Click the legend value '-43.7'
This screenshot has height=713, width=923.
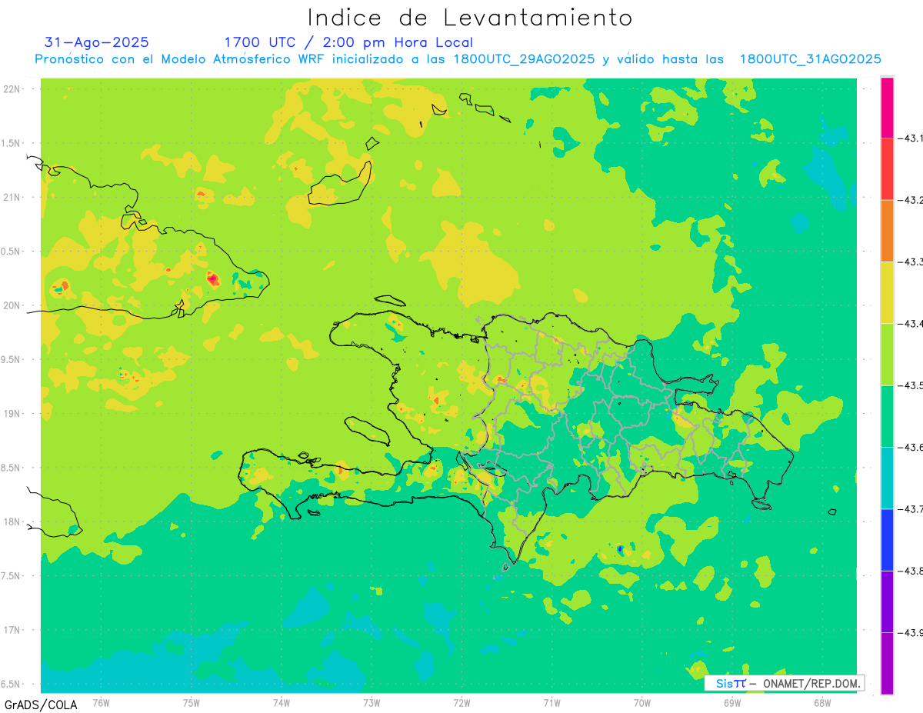click(x=911, y=509)
